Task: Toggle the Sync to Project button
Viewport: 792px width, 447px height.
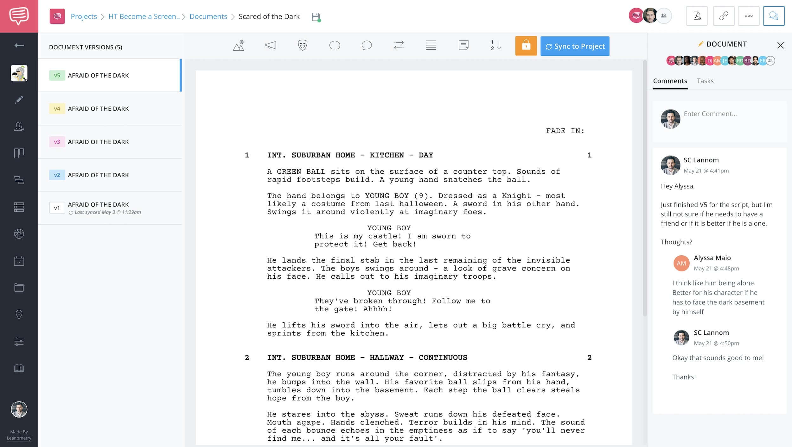Action: pyautogui.click(x=575, y=46)
